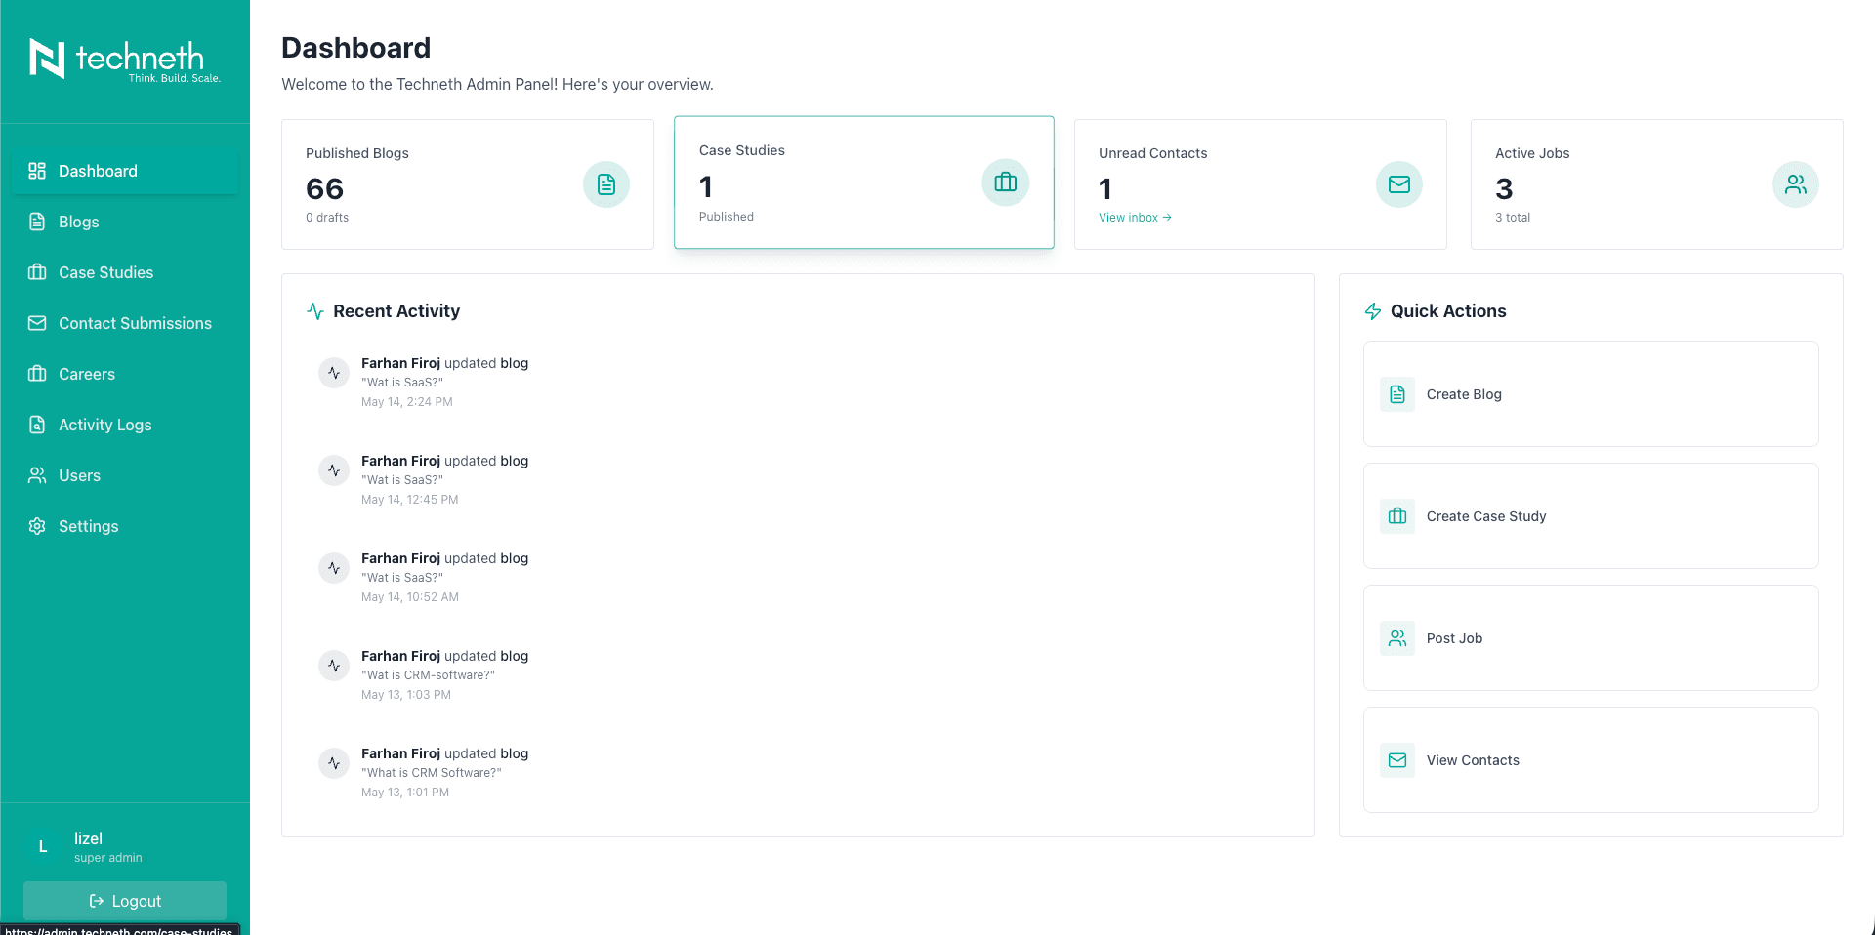Image resolution: width=1875 pixels, height=935 pixels.
Task: Click the Careers briefcase icon in sidebar
Action: click(37, 374)
